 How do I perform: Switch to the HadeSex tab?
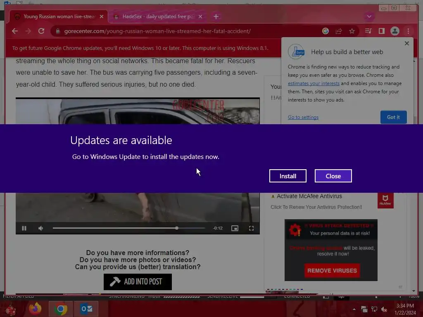pos(158,17)
